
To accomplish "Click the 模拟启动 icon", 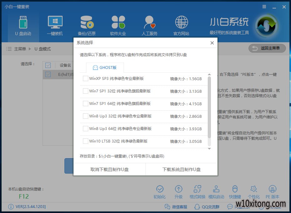I will 216,189.
